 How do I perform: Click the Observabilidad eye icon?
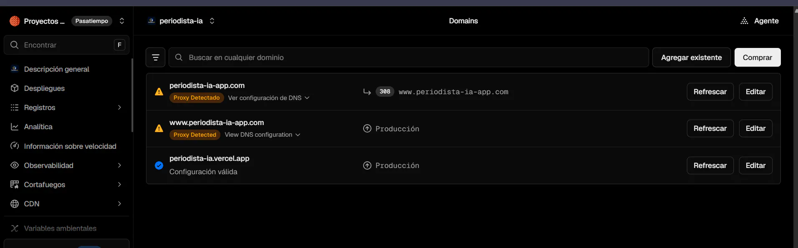(x=15, y=165)
